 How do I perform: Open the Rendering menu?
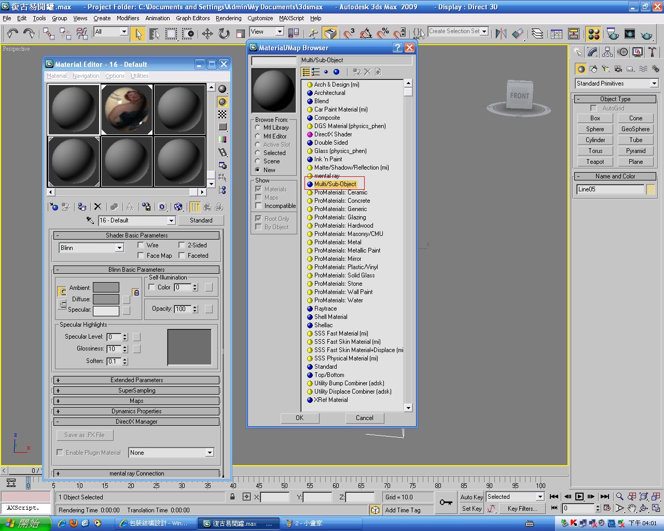(228, 18)
